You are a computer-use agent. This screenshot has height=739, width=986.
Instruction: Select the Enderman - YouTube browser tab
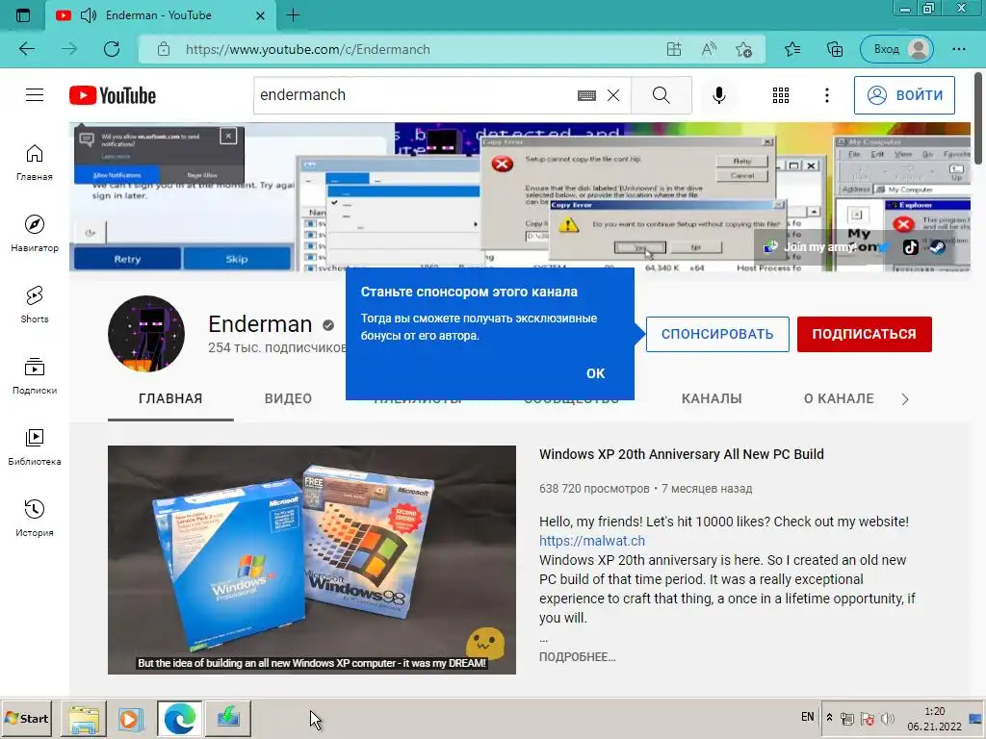pyautogui.click(x=161, y=15)
